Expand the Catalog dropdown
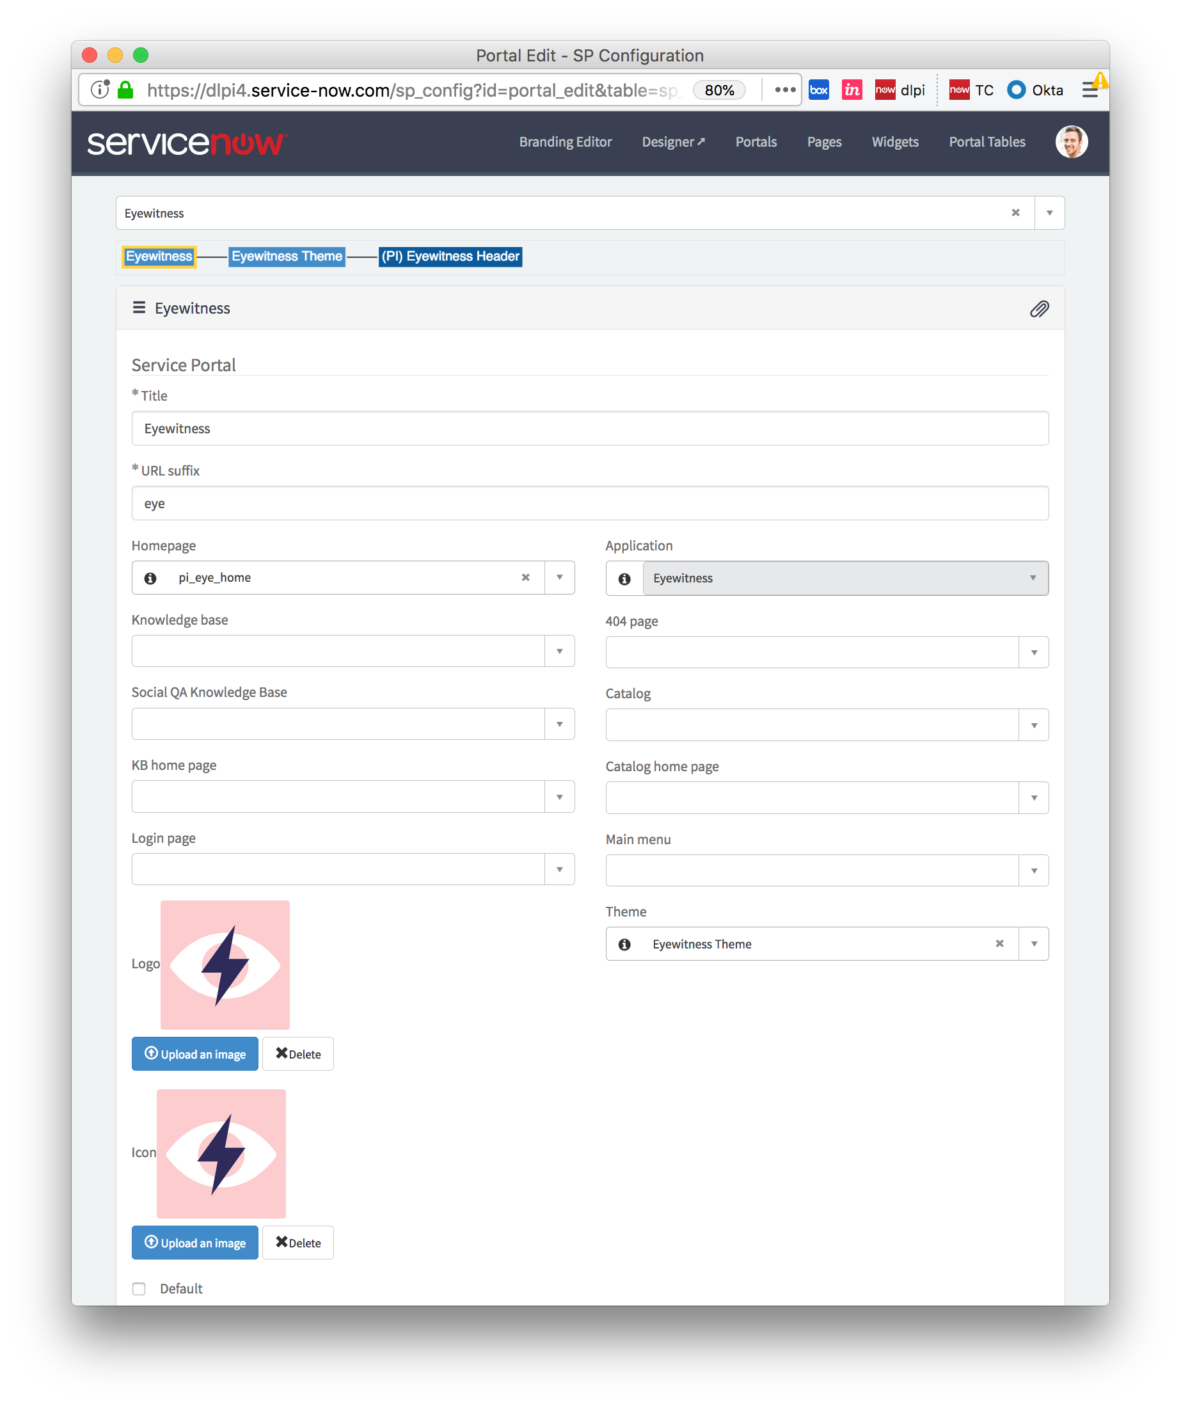The width and height of the screenshot is (1181, 1408). click(1034, 724)
